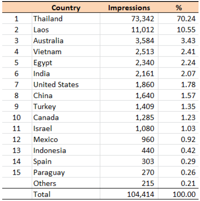Select the Others impressions value 215
The image size is (200, 201).
click(x=148, y=183)
